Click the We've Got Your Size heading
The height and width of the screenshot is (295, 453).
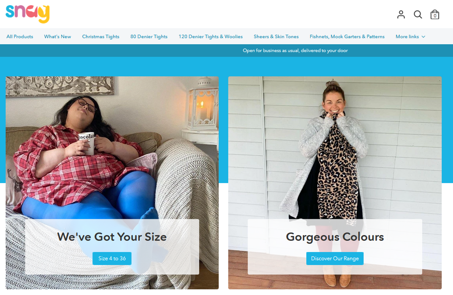click(112, 237)
